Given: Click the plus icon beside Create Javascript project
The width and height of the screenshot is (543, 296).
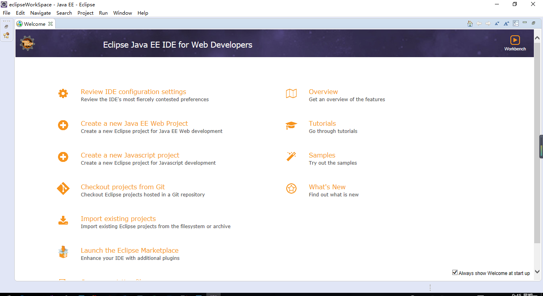Looking at the screenshot, I should point(63,157).
